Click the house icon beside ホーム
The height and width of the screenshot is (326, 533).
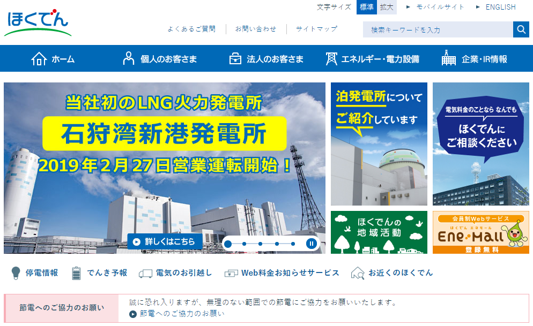39,59
